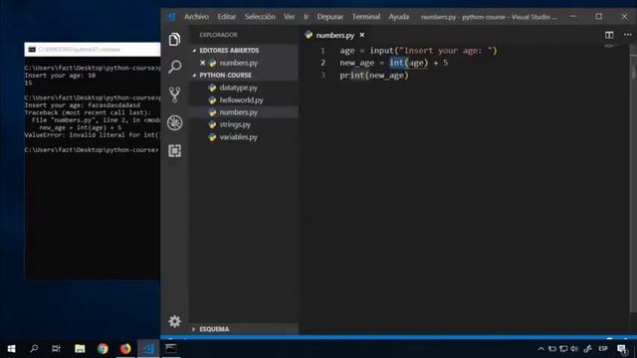Show hidden system tray icons

click(x=540, y=349)
